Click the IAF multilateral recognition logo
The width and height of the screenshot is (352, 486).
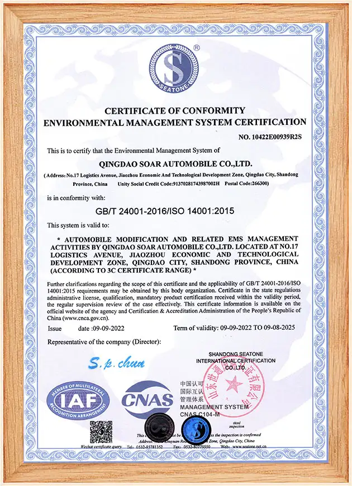click(x=78, y=401)
